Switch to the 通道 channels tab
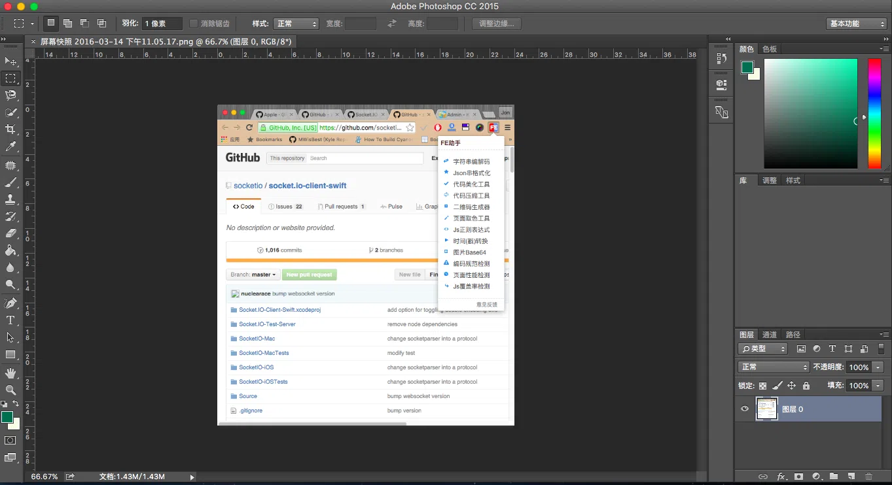This screenshot has width=892, height=485. (770, 335)
